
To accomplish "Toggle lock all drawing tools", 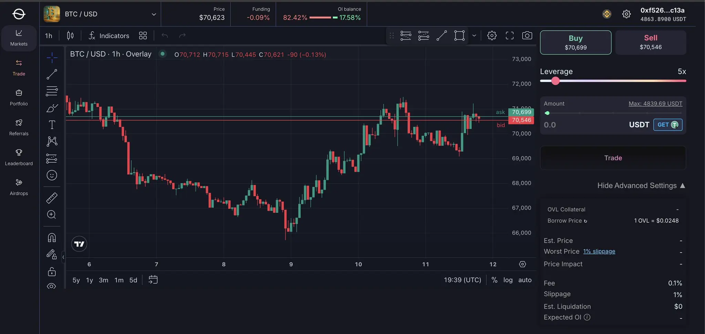I will pyautogui.click(x=52, y=272).
